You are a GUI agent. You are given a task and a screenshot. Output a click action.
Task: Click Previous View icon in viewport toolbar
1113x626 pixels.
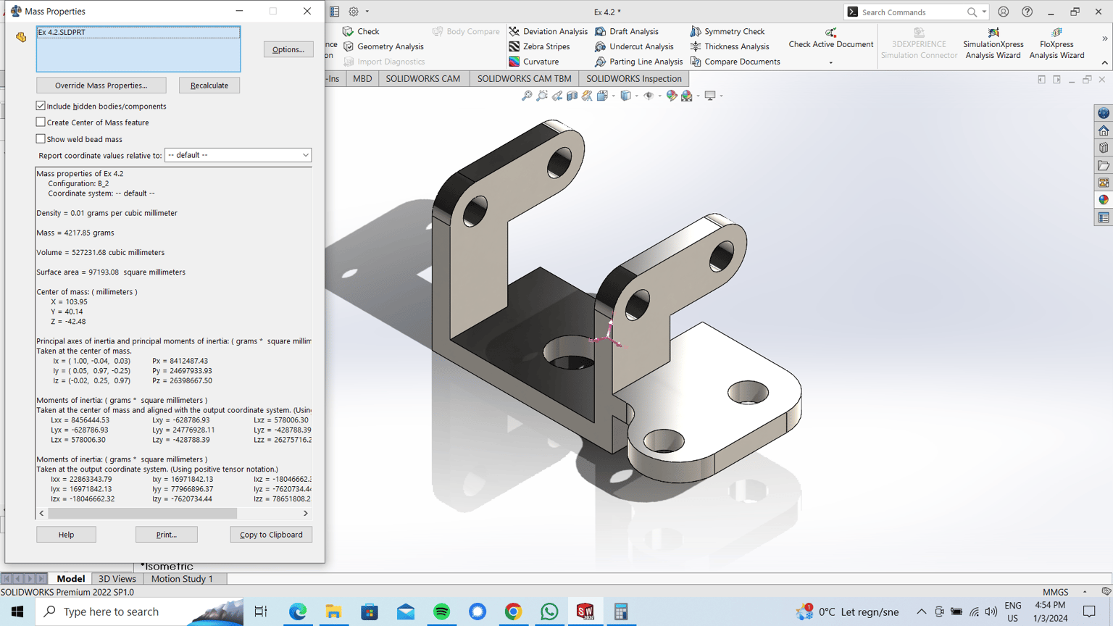[557, 96]
